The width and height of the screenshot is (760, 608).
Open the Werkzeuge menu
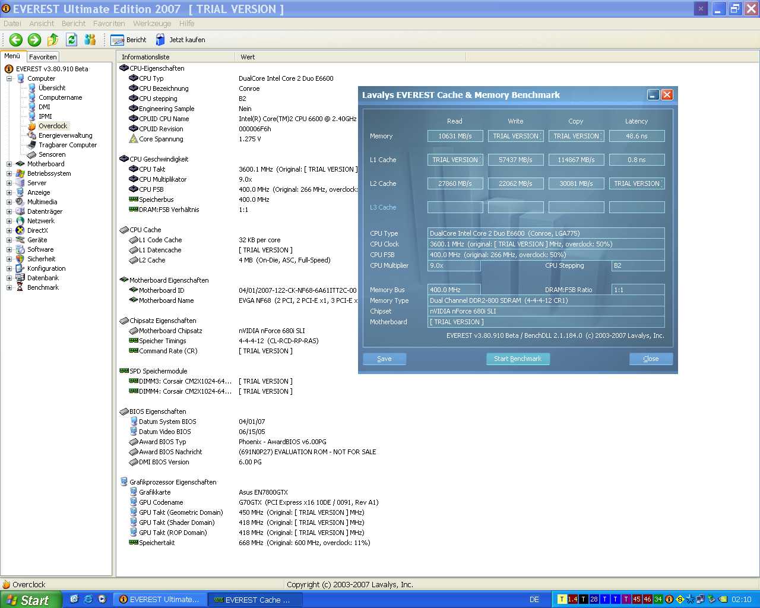[x=152, y=24]
